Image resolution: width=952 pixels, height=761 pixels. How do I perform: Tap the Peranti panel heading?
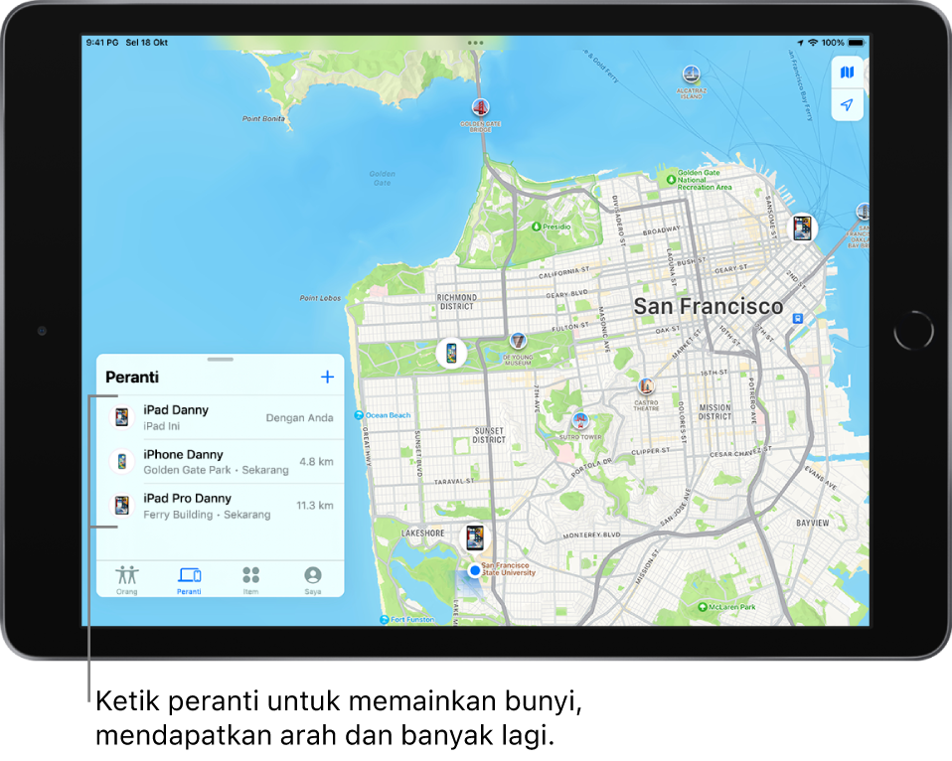(x=132, y=377)
